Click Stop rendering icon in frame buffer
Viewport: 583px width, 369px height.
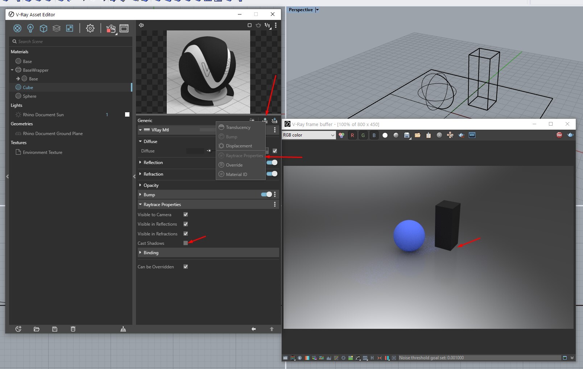point(559,135)
